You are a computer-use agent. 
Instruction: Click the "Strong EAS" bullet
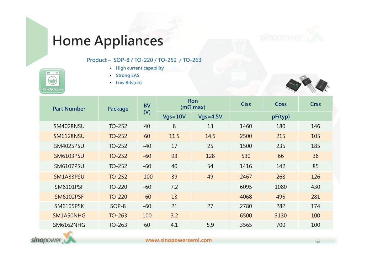pos(128,75)
